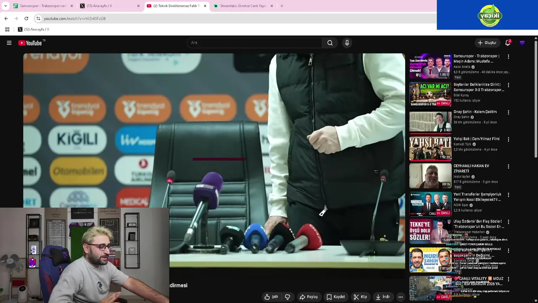Open options menu for Samsunspor Maçın Adamı video
This screenshot has height=303, width=538.
click(x=508, y=56)
